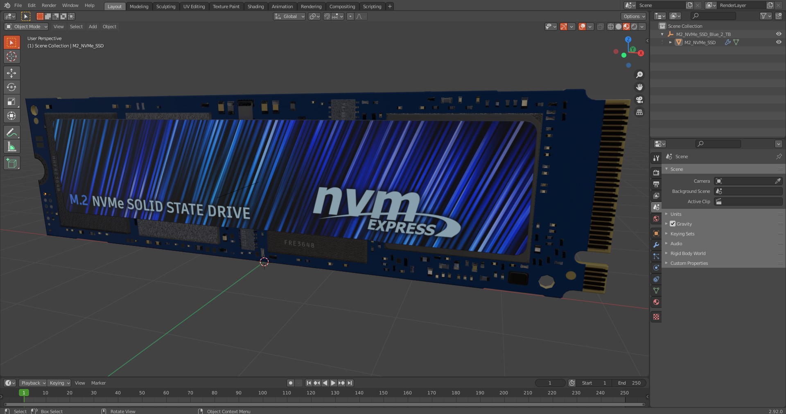The width and height of the screenshot is (786, 414).
Task: Toggle the camera view icon
Action: [639, 100]
